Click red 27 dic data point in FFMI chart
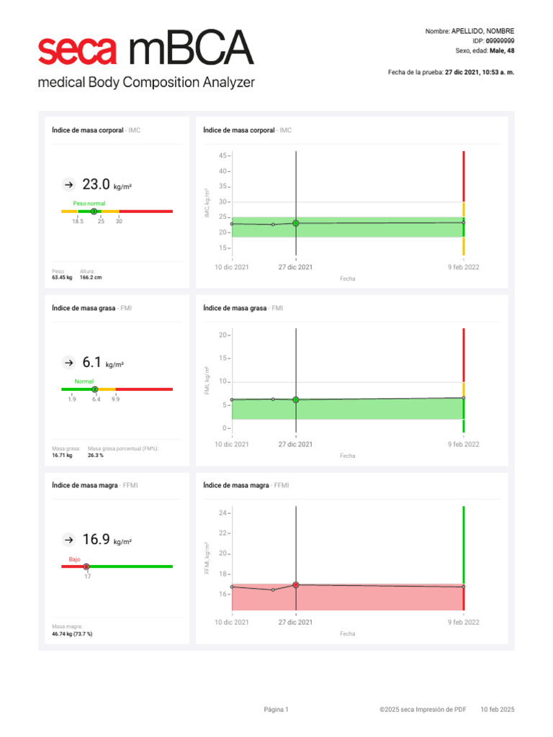This screenshot has width=553, height=737. [x=296, y=584]
